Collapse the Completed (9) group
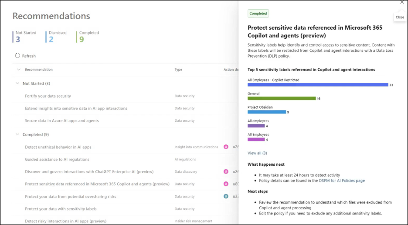 (x=18, y=135)
